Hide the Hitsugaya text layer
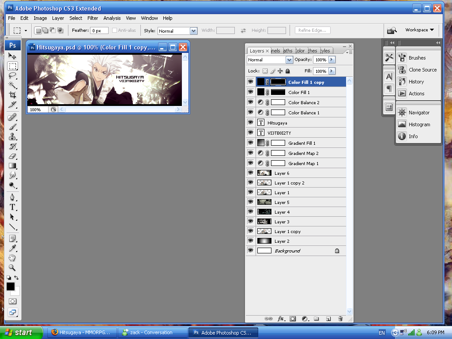Viewport: 452px width, 339px height. click(x=250, y=122)
